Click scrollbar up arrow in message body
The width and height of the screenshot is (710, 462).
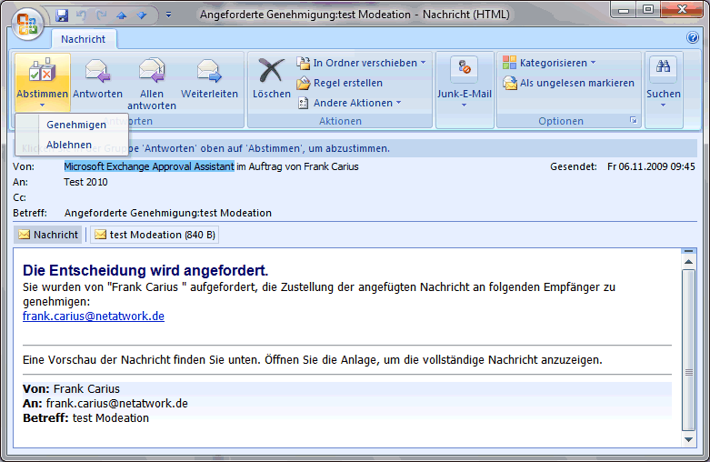(689, 262)
